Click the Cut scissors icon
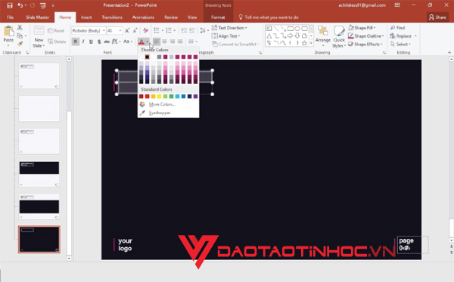454x282 pixels. tap(20, 28)
